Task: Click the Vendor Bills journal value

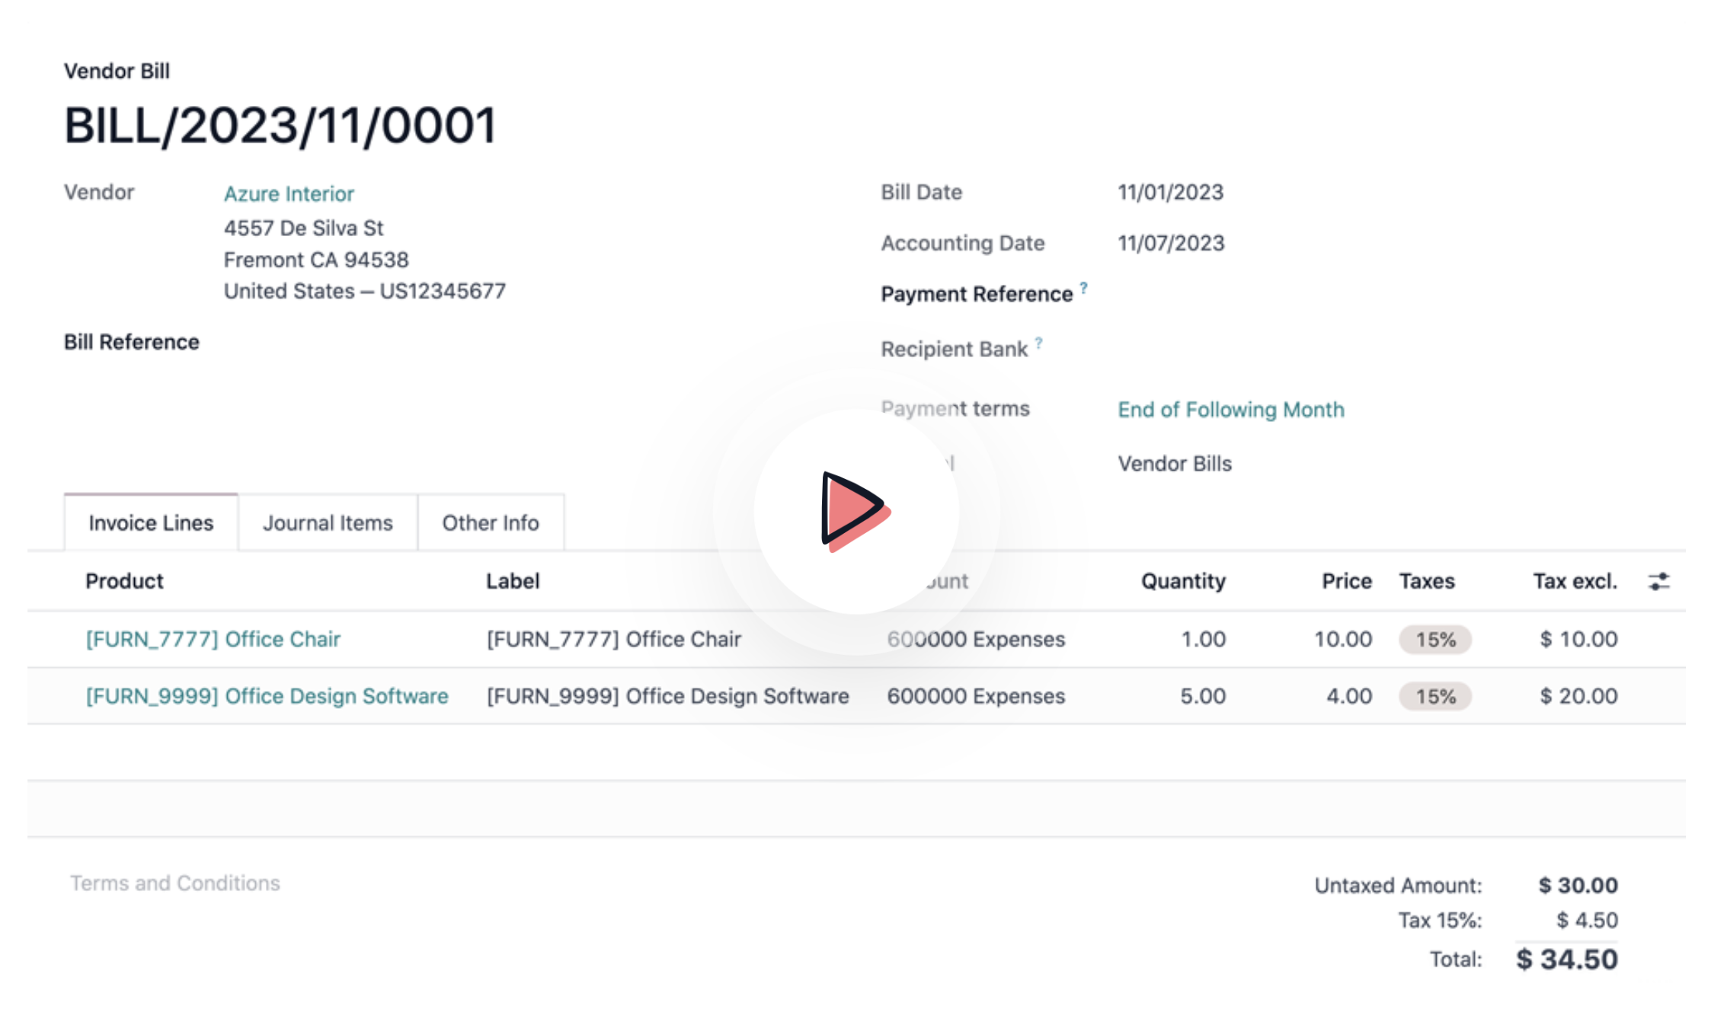Action: coord(1175,464)
